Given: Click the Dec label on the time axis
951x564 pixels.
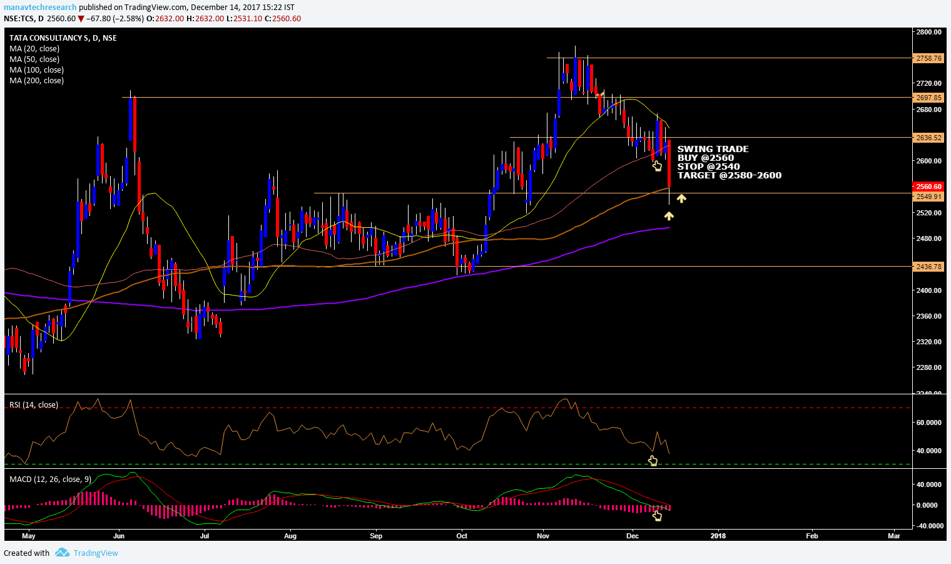Looking at the screenshot, I should (x=633, y=536).
